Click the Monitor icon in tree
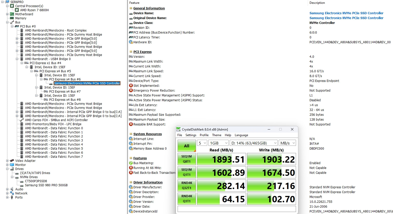The height and width of the screenshot is (214, 393). click(x=12, y=165)
